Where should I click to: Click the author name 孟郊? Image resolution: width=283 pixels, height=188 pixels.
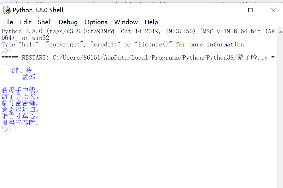(29, 77)
